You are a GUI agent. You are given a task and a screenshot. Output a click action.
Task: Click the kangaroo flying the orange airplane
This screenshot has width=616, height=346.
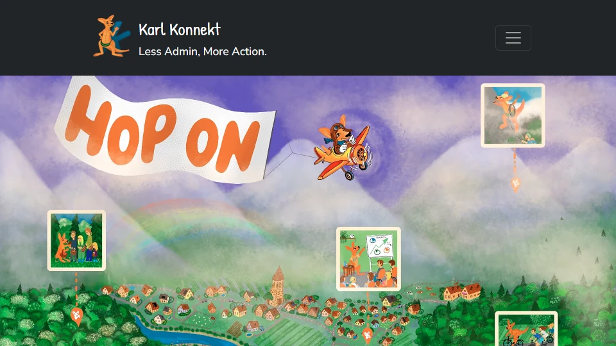pyautogui.click(x=343, y=148)
